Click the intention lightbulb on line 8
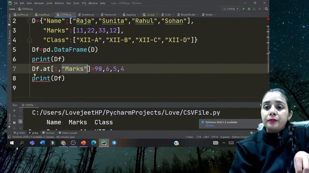This screenshot has height=173, width=309. (x=35, y=75)
